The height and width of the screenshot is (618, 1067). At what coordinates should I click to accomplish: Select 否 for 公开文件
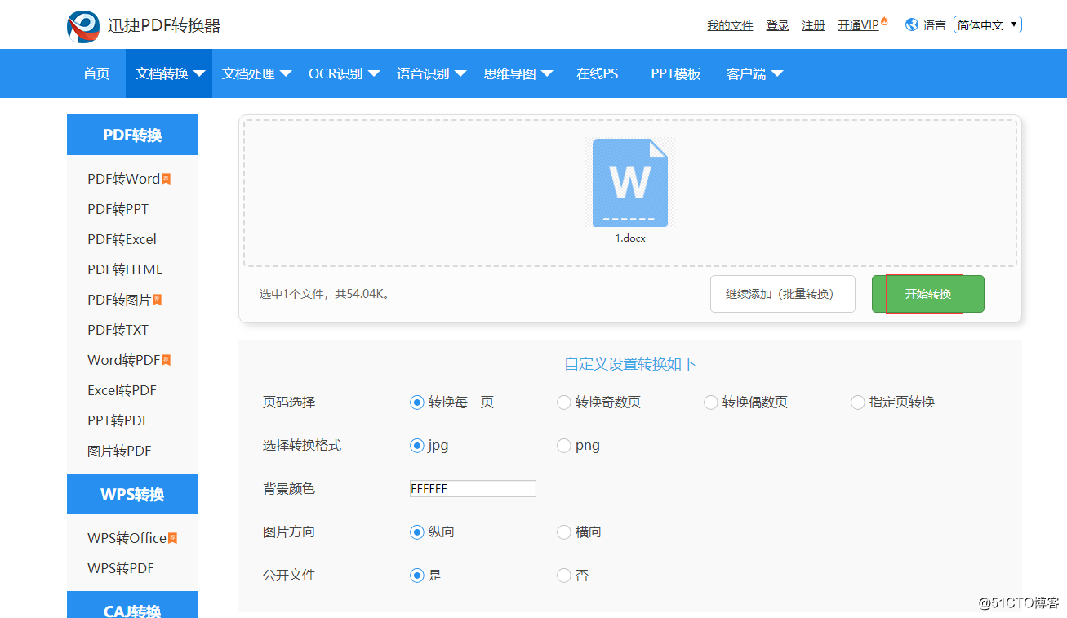tap(563, 576)
